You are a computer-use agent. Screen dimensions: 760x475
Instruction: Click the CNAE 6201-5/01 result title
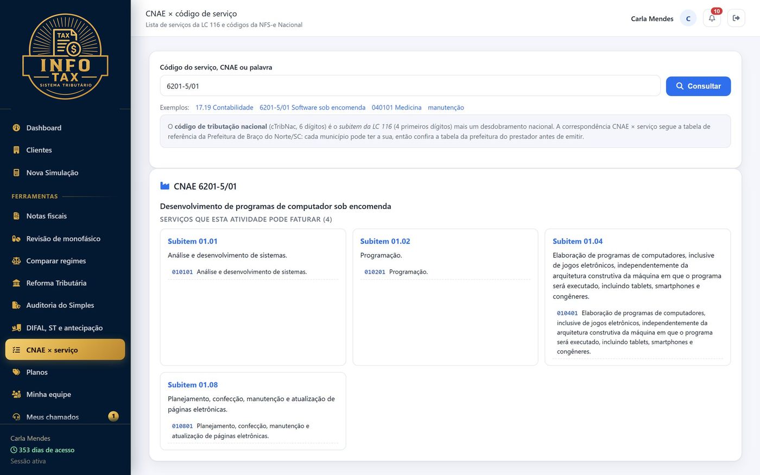205,186
